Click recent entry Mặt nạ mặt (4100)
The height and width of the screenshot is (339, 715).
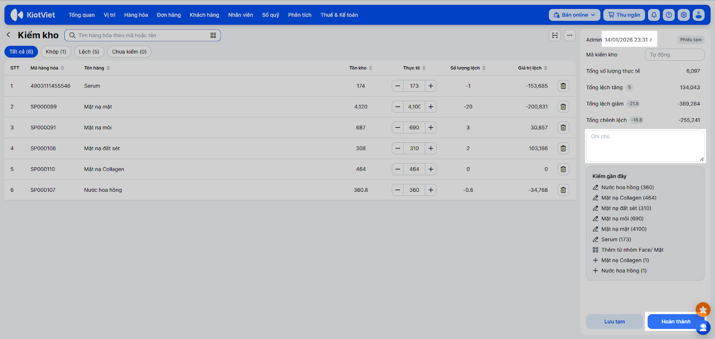[x=624, y=229]
